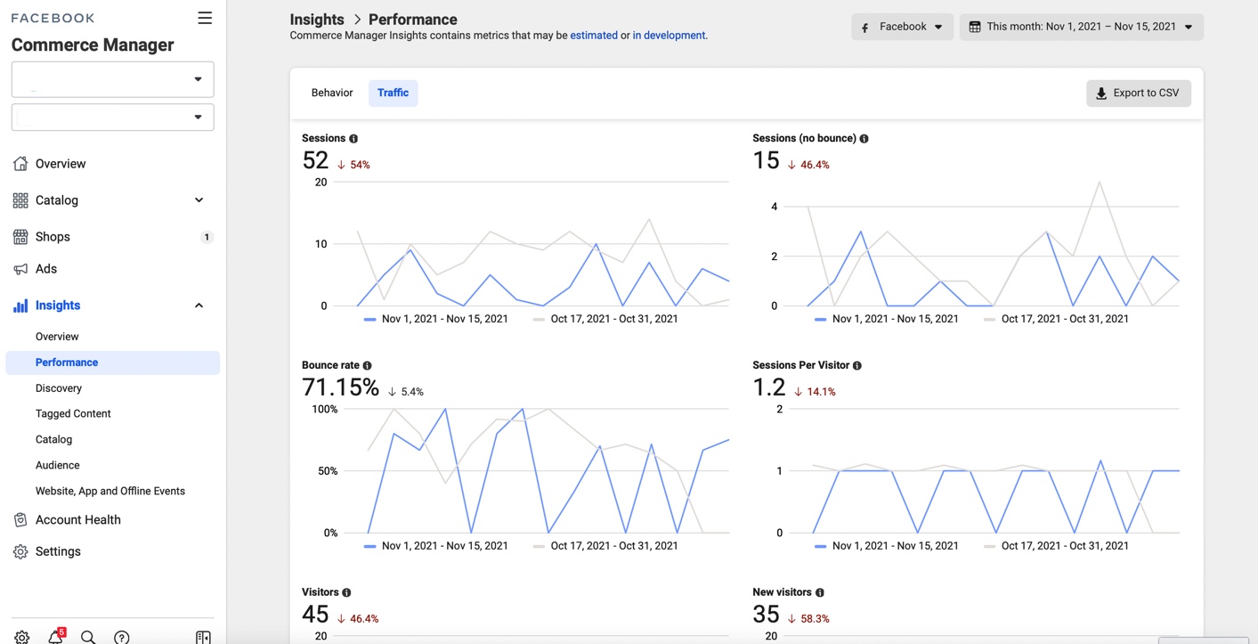Click info icon beside Bounce rate
Viewport: 1258px width, 644px height.
click(367, 366)
